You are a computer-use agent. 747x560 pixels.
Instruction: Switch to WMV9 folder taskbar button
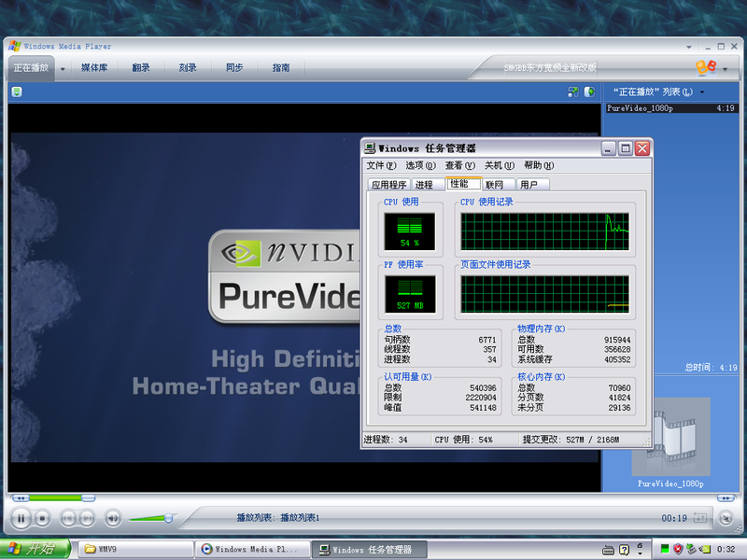134,550
